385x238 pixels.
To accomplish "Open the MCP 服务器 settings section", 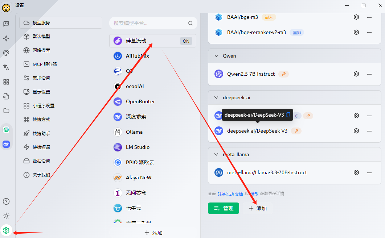I will click(61, 64).
